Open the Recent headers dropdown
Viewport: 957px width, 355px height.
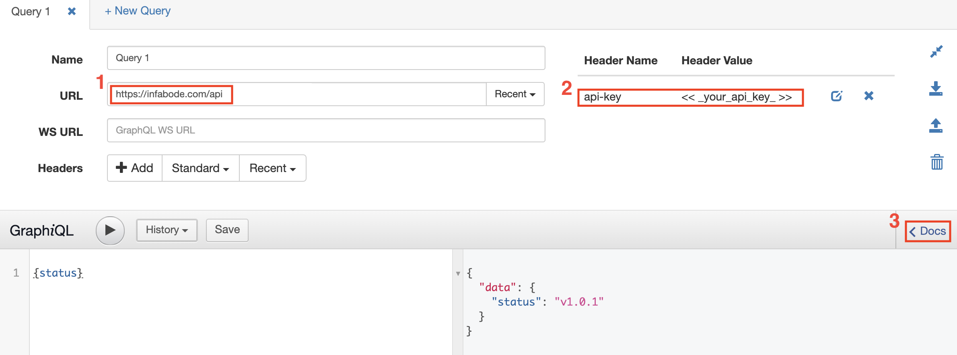[x=272, y=168]
